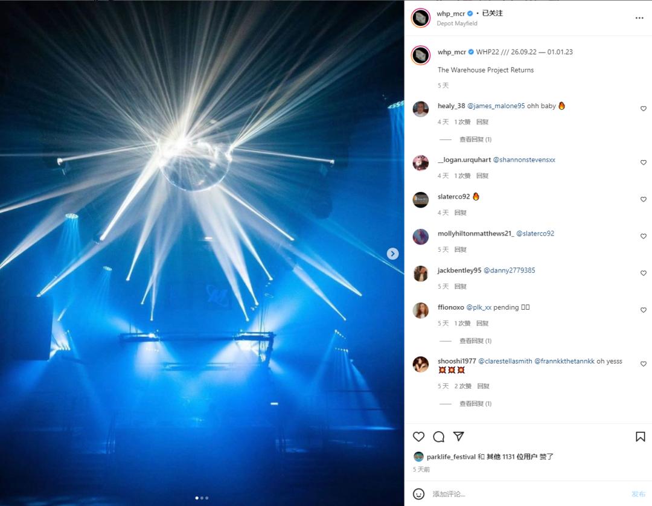Like jackbentley95's comment heart
The width and height of the screenshot is (652, 506).
pos(644,273)
